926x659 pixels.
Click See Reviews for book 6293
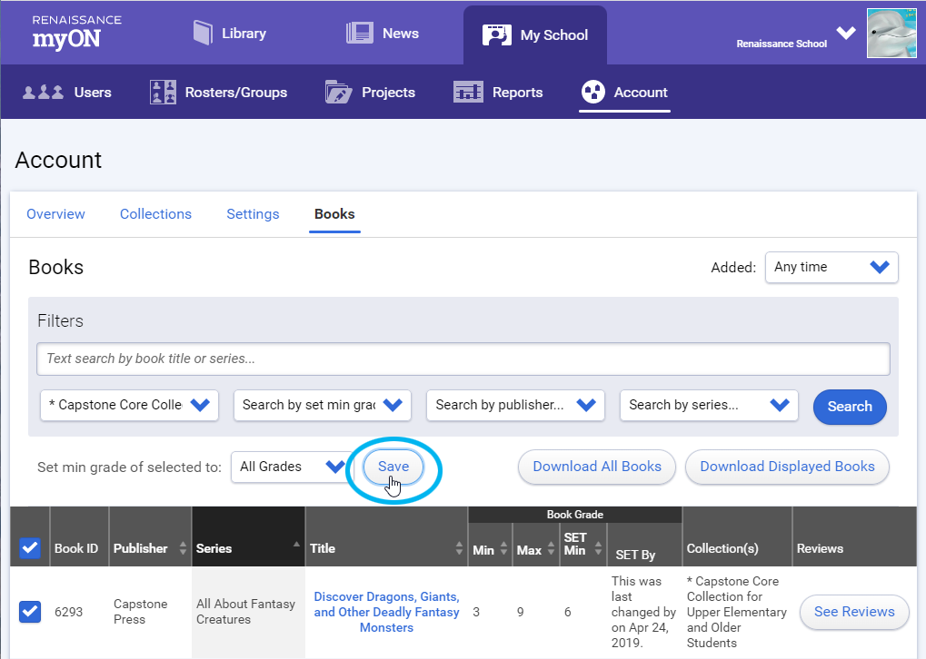click(854, 612)
